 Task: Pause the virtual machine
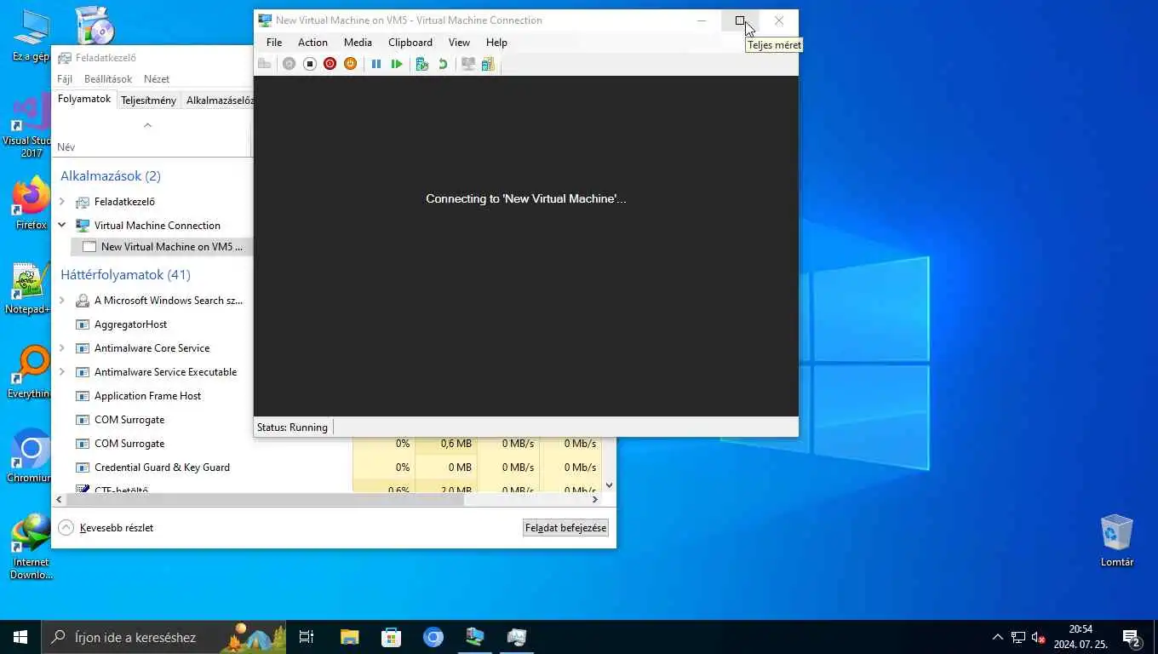(376, 64)
